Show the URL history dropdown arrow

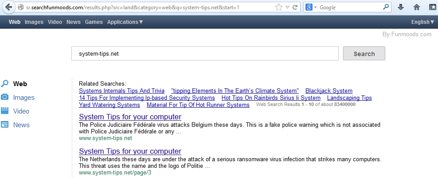tap(287, 7)
